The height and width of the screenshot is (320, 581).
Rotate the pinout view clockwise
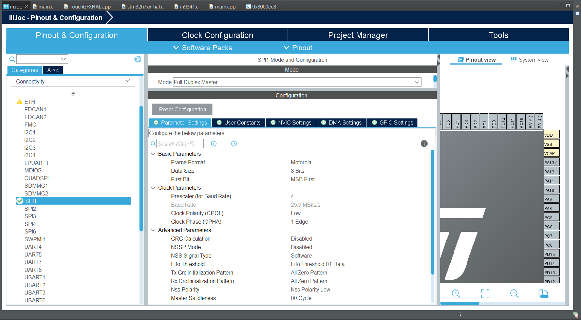click(544, 294)
